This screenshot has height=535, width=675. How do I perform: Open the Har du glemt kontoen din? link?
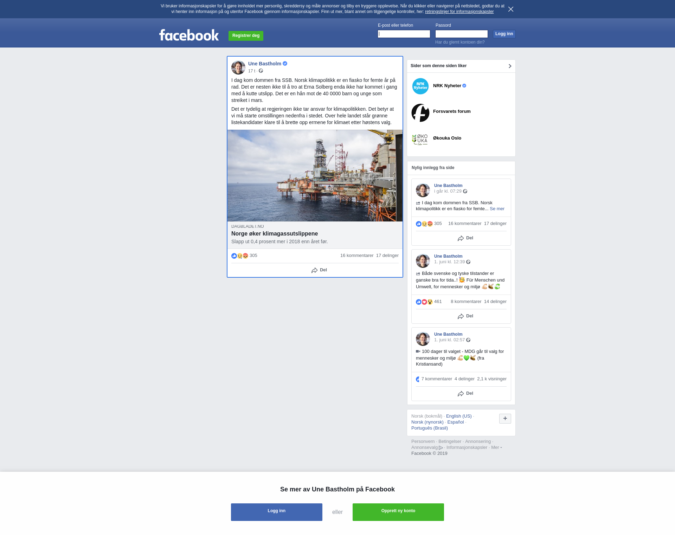pyautogui.click(x=460, y=42)
